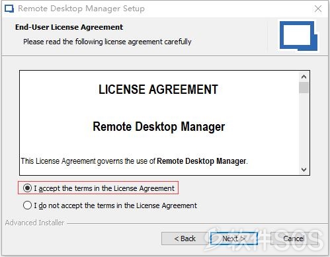Click the 'Please read the following license agreement' subtitle
This screenshot has width=330, height=257.
(x=107, y=42)
